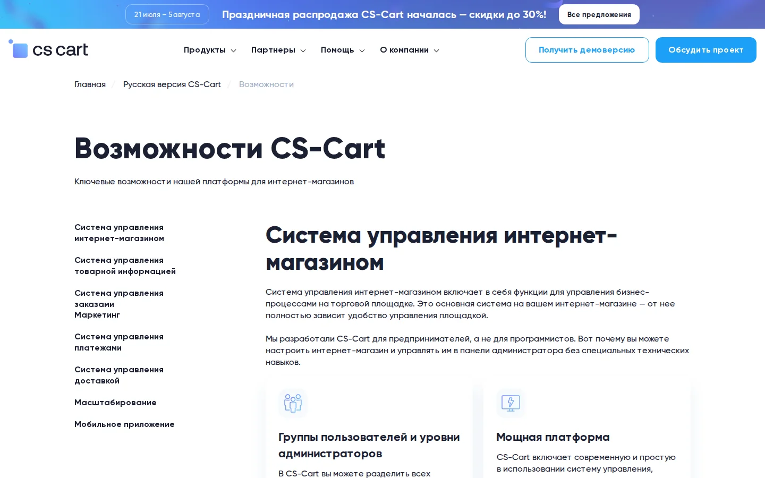
Task: Click the user groups icon
Action: [x=293, y=403]
